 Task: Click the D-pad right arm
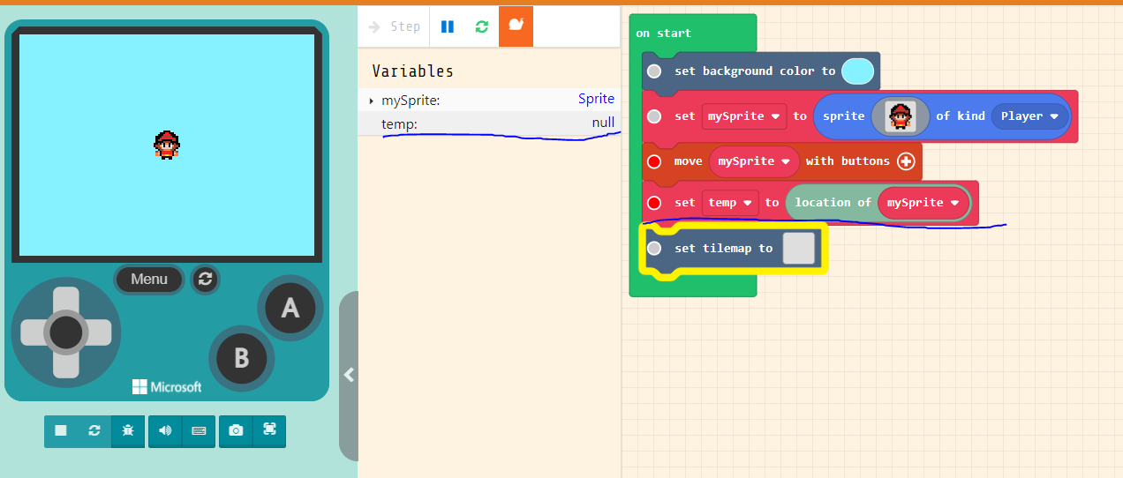[97, 332]
